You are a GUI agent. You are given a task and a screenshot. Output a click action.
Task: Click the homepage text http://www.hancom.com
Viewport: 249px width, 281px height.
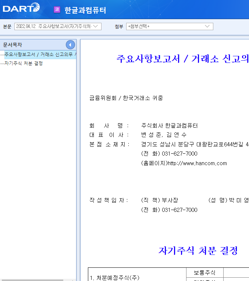coord(197,163)
